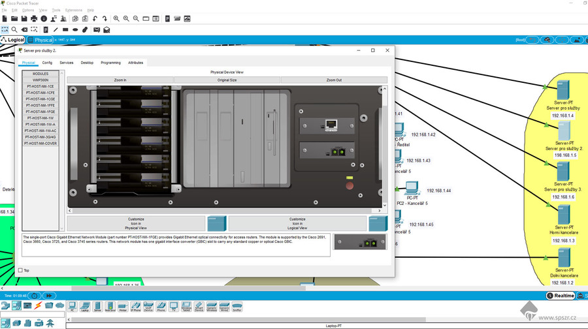Screen dimensions: 588x329
Task: Pick the IP Phone device from palette
Action: point(135,307)
